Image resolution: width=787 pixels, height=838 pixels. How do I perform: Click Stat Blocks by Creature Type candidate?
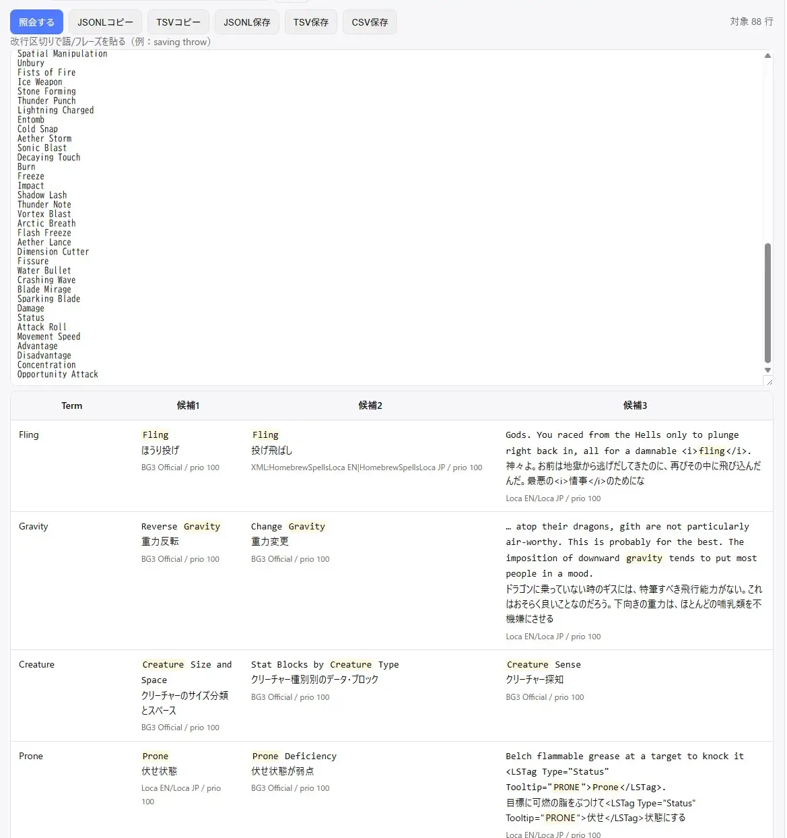pyautogui.click(x=325, y=664)
